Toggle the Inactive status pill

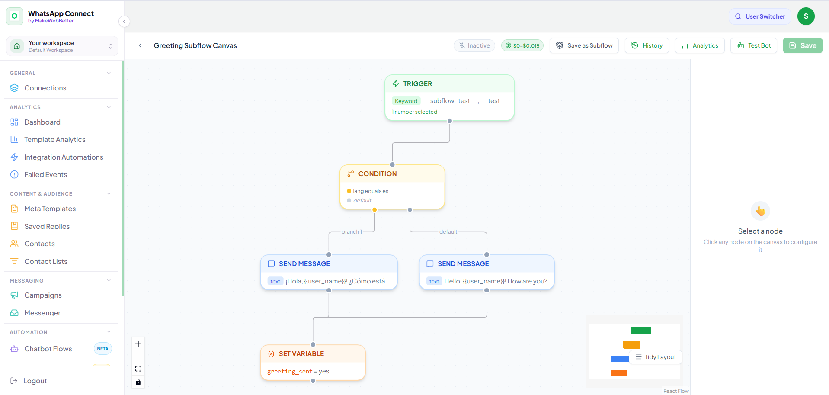pyautogui.click(x=474, y=45)
